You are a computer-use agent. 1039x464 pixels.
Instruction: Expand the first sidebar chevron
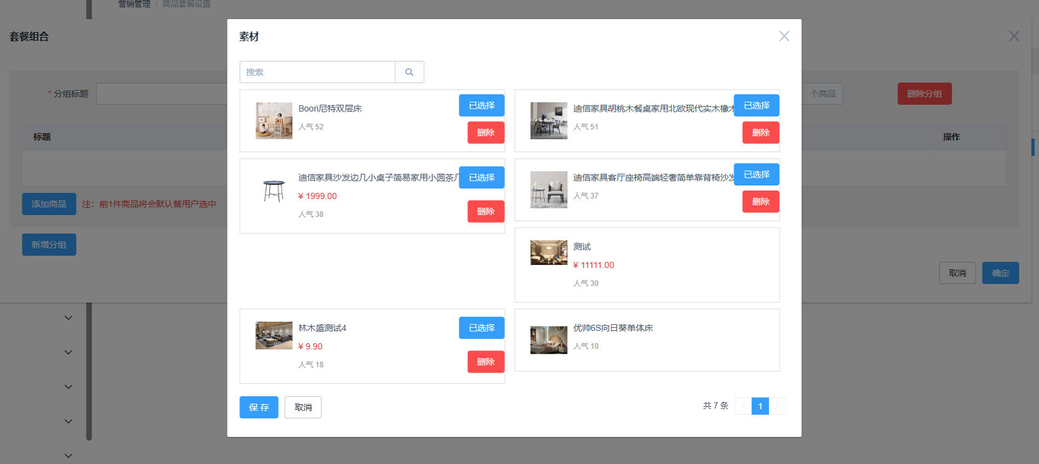(68, 318)
